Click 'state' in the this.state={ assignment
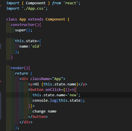Screen dimensions: 132x131 (x=31, y=41)
